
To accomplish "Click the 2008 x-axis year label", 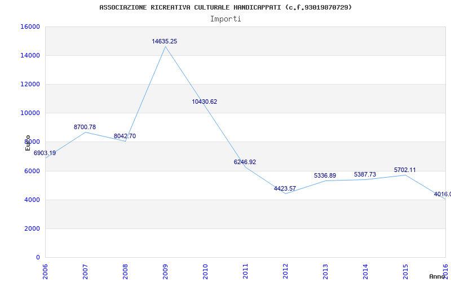I will [x=125, y=272].
